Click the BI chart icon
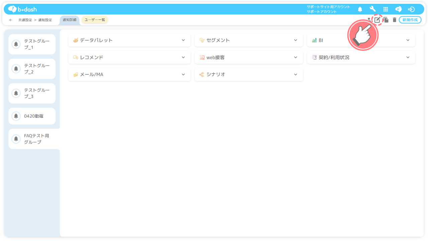This screenshot has height=241, width=428. coord(314,40)
